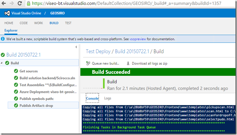Click console line mentioning scan.html
237x135 pixels.
[159, 111]
